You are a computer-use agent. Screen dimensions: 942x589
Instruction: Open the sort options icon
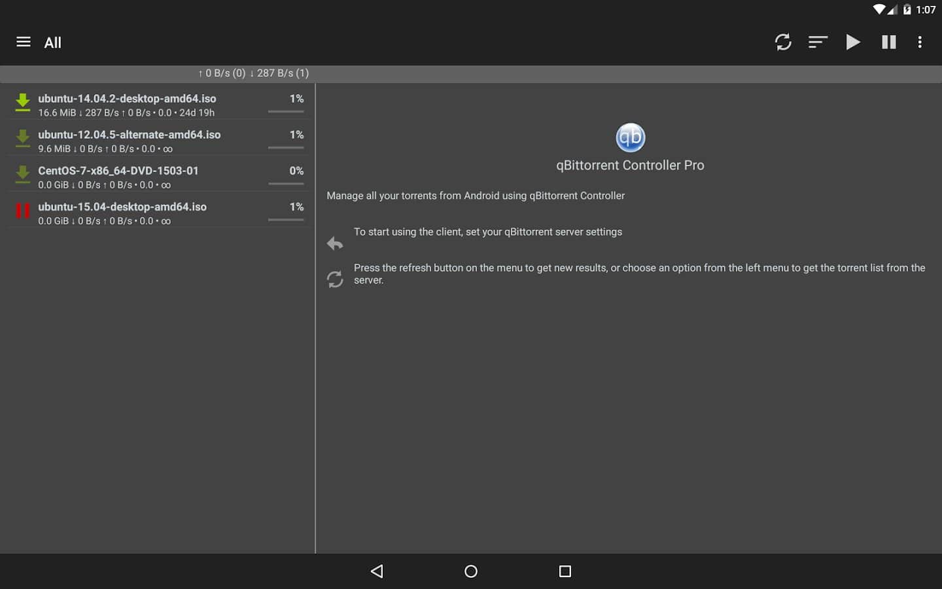(x=818, y=42)
